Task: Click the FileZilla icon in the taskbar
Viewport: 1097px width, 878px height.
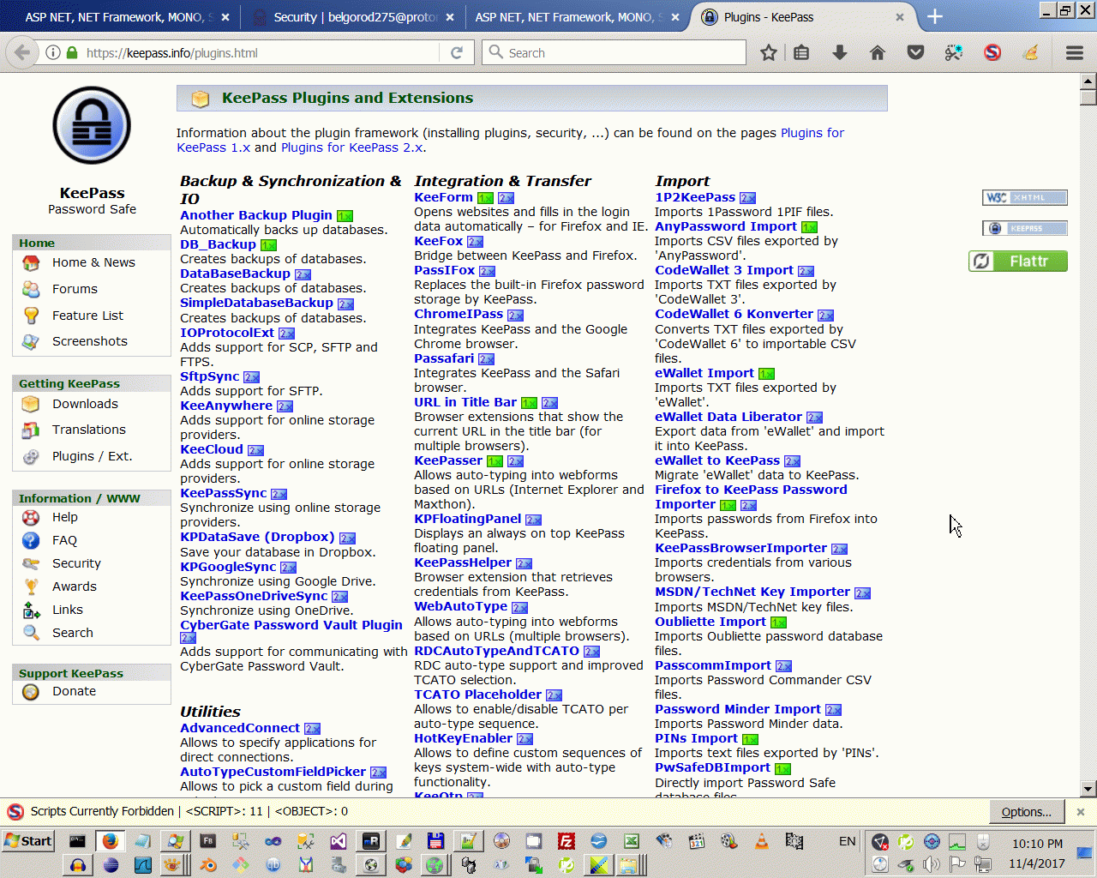Action: tap(566, 841)
